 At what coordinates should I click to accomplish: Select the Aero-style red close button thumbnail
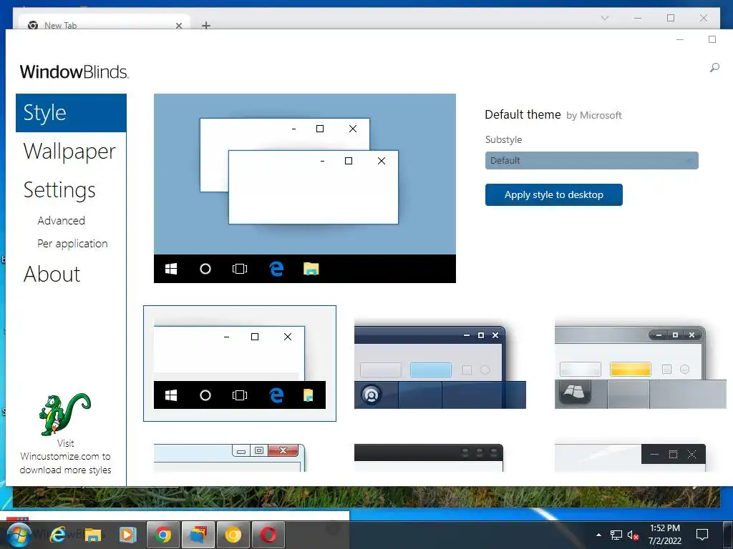tap(229, 457)
